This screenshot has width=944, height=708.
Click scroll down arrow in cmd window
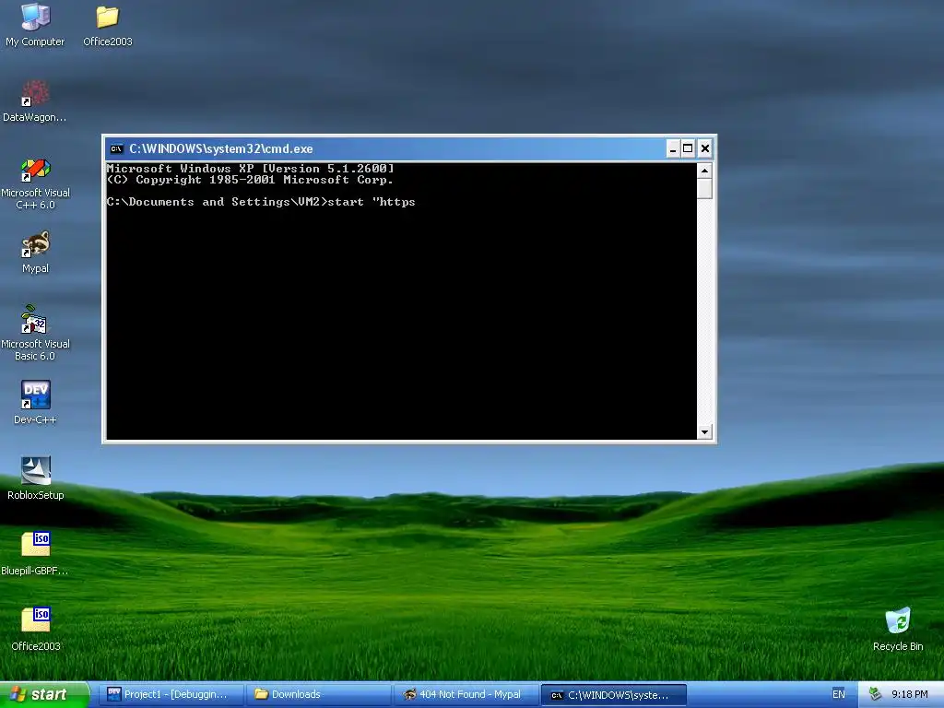(x=704, y=431)
